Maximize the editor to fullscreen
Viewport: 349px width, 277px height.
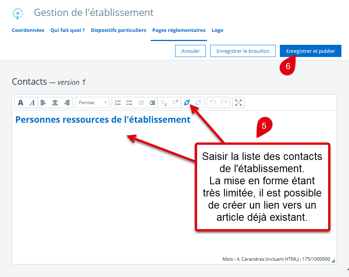(x=238, y=103)
